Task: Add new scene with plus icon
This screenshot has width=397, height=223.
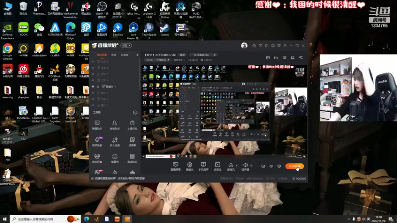Action: 137,55
